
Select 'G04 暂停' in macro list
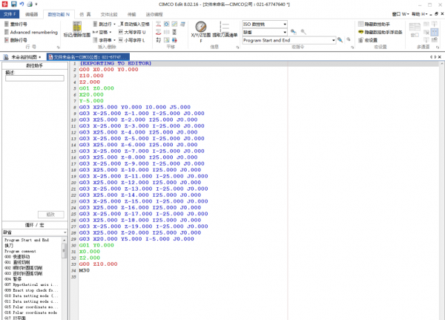[x=13, y=279]
